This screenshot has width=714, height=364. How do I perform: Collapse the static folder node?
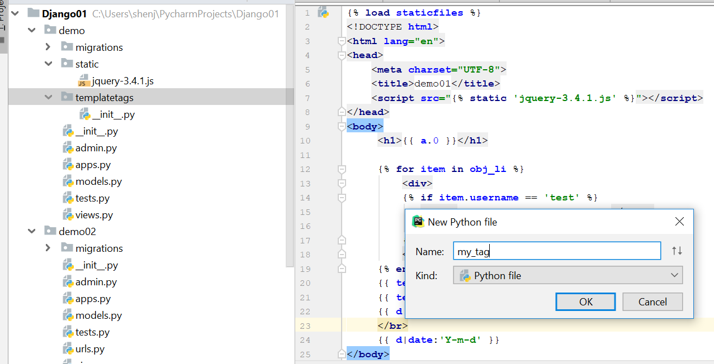(x=49, y=64)
